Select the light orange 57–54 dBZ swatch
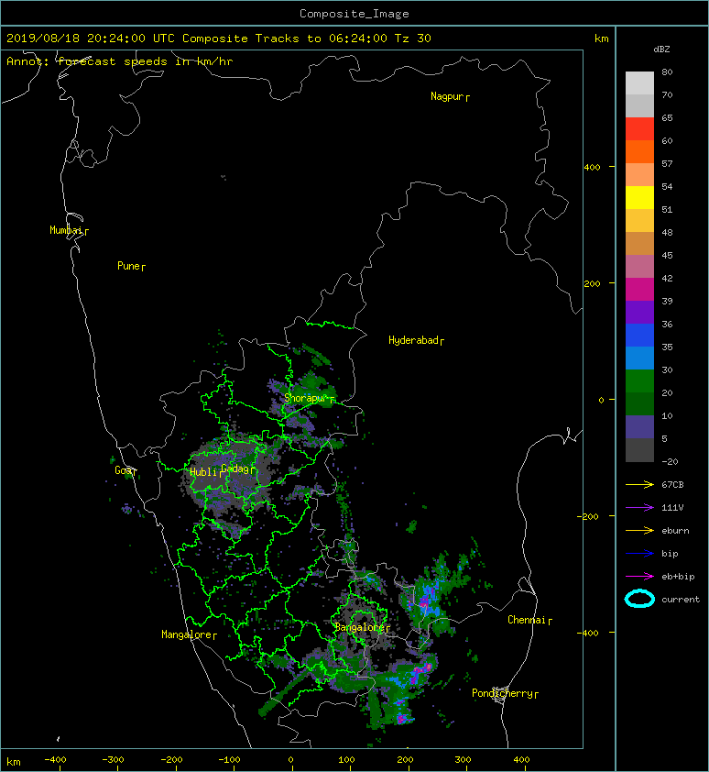709x772 pixels. coord(639,175)
